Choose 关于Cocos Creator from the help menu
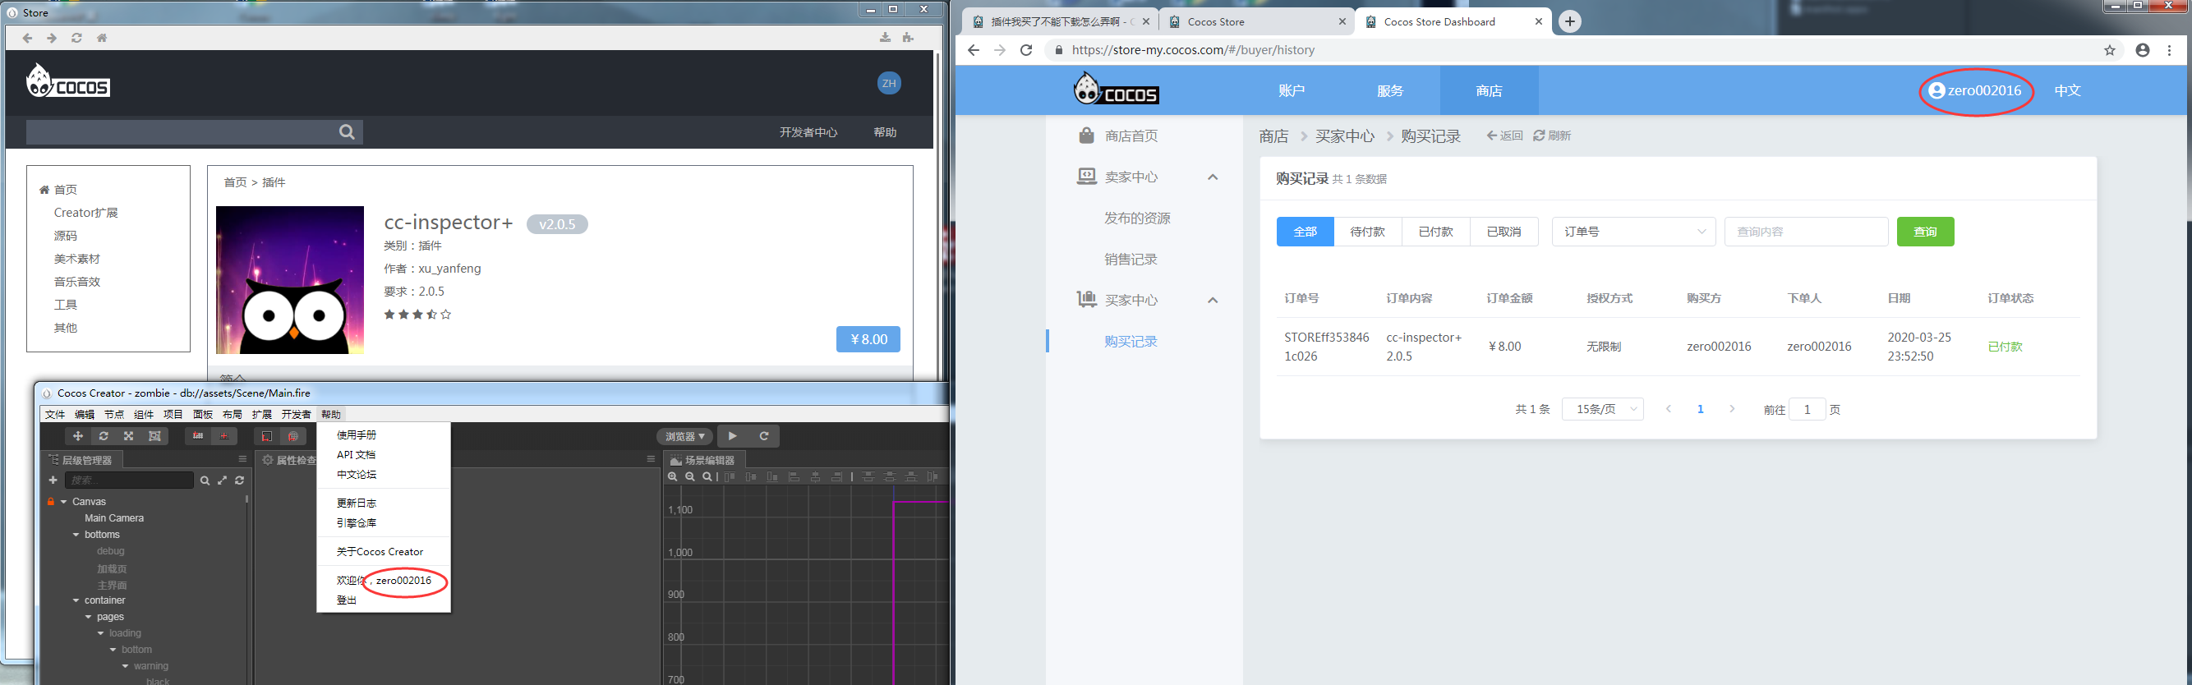 point(380,551)
